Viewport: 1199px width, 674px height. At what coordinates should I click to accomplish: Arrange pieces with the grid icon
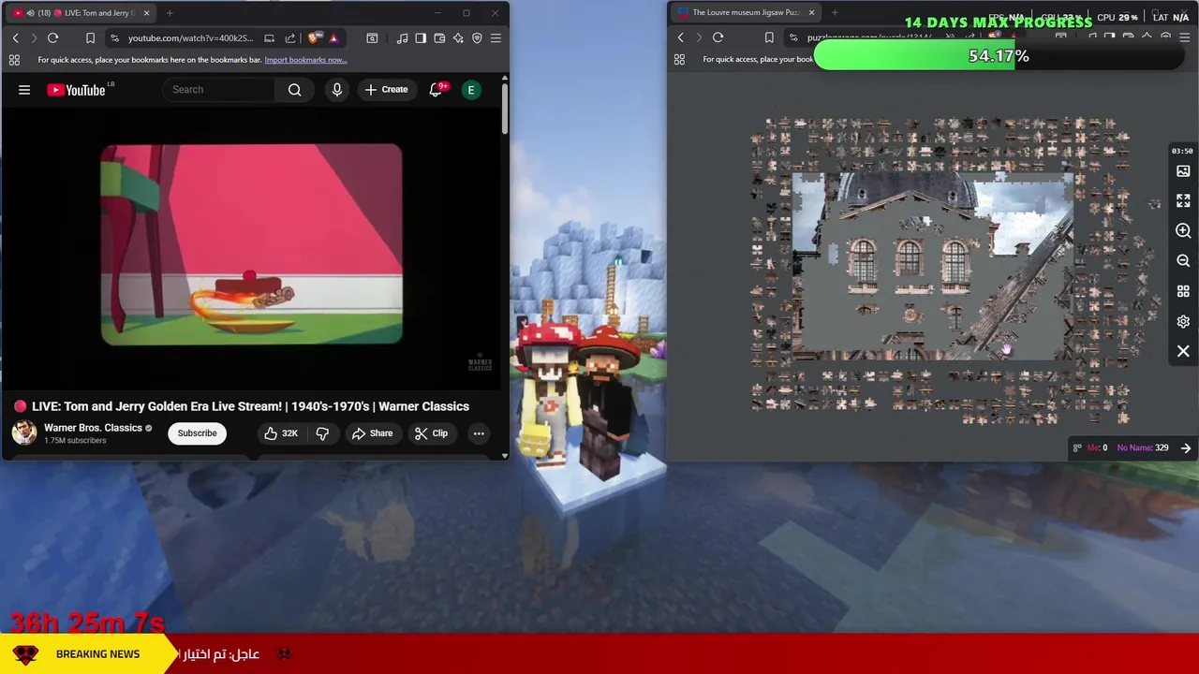click(x=1183, y=291)
